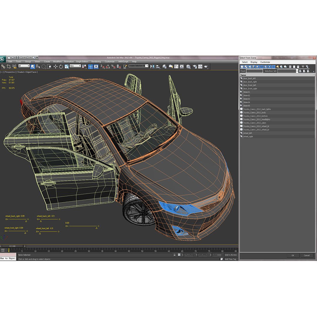Click Use Pivot Point Center icon
Screen dimensions: 317x317
point(84,66)
